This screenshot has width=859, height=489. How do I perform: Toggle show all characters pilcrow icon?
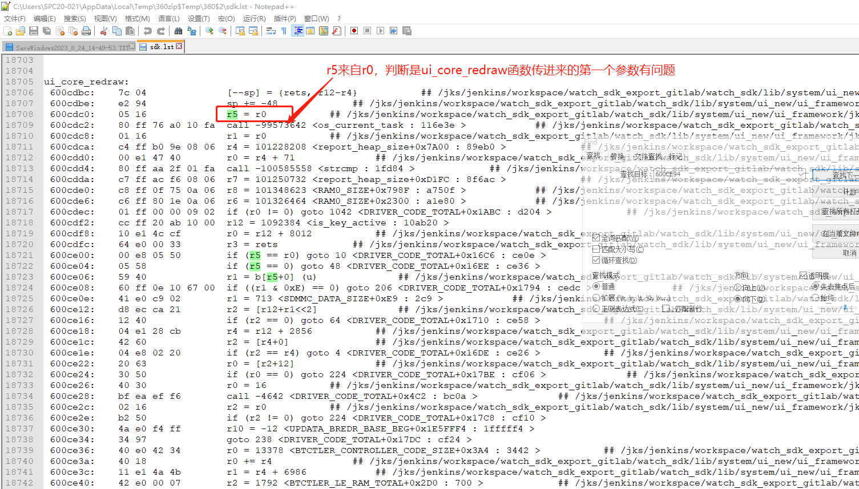(284, 31)
